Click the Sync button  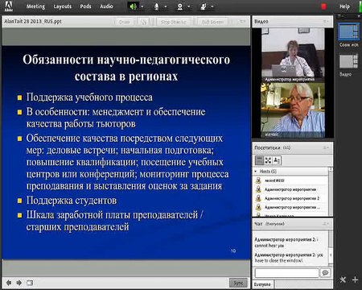[238, 283]
